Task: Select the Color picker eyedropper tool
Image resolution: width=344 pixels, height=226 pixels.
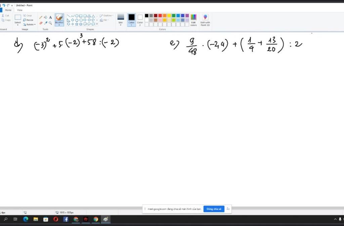Action: [x=45, y=23]
